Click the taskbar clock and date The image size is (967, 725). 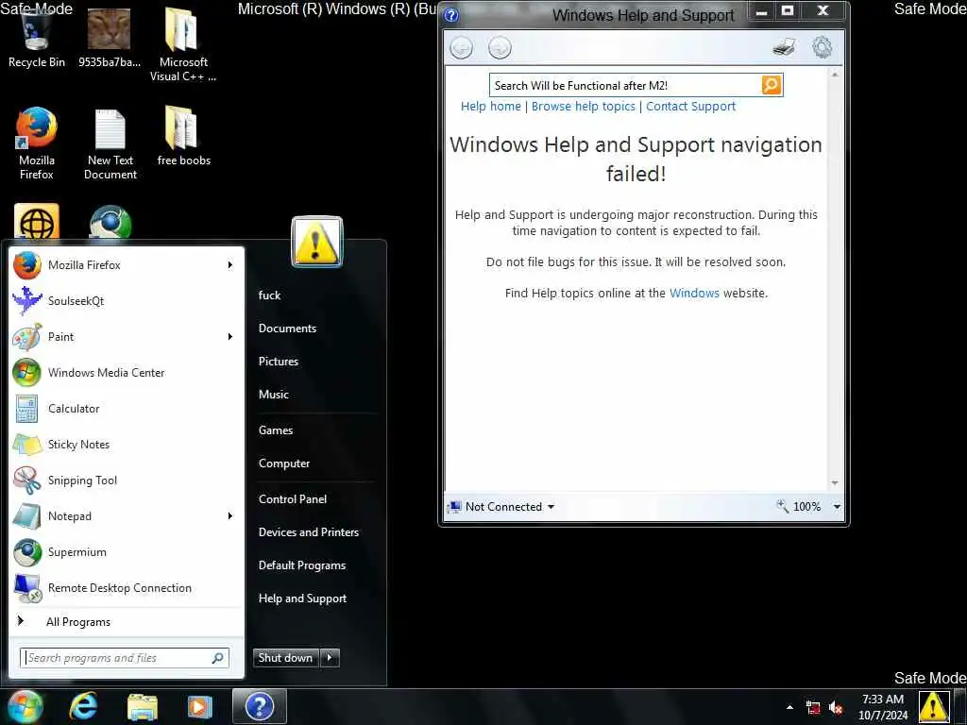point(883,707)
